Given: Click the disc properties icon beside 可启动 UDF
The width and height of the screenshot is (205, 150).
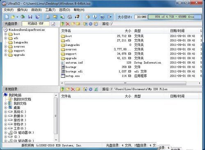Looking at the screenshot, I should point(53,24).
